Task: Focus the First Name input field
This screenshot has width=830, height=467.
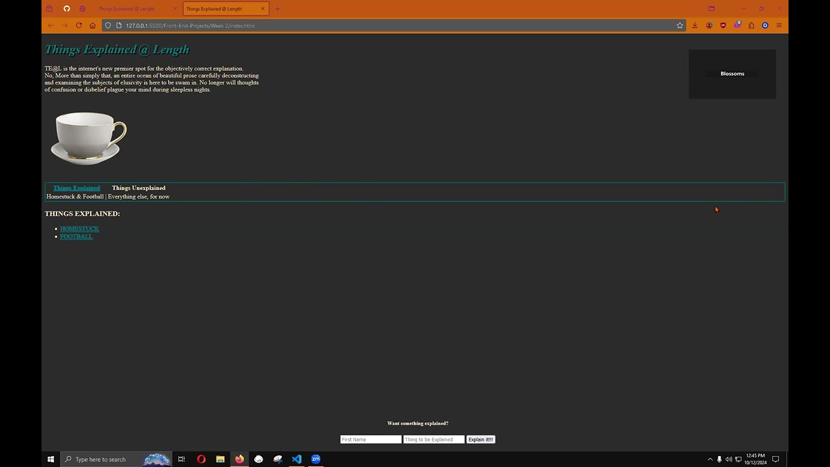Action: [371, 440]
